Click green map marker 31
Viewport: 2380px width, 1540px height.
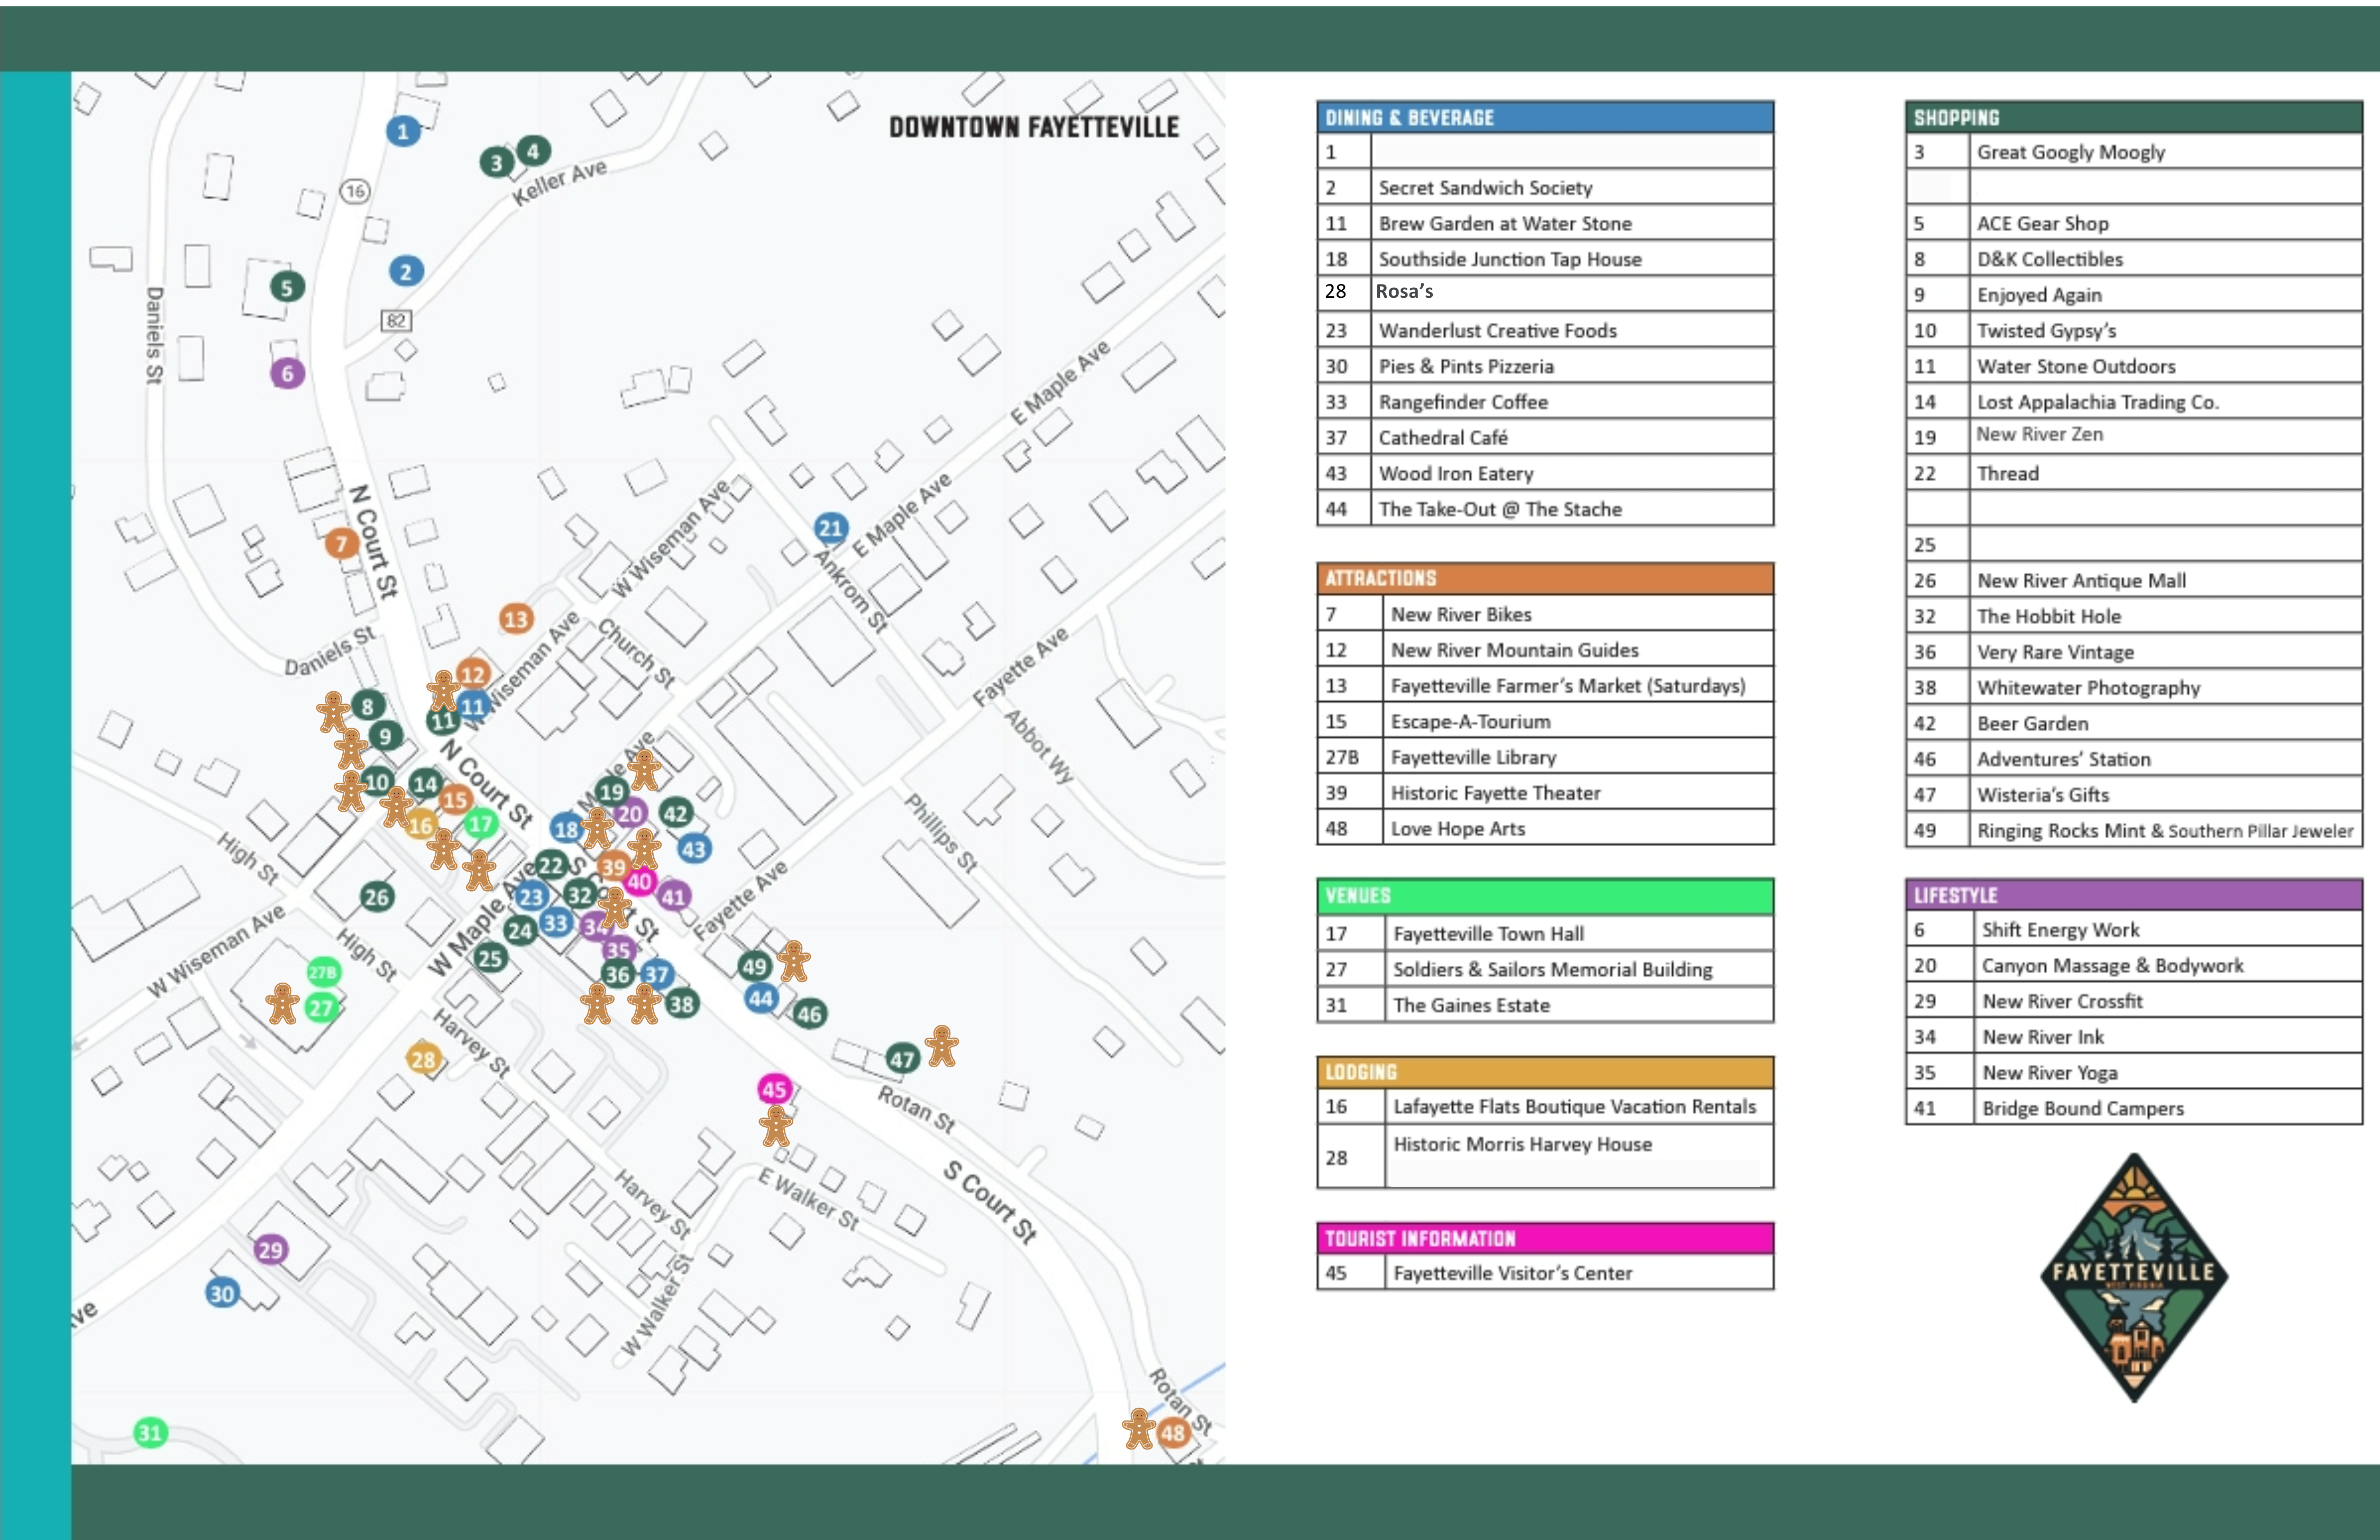150,1432
